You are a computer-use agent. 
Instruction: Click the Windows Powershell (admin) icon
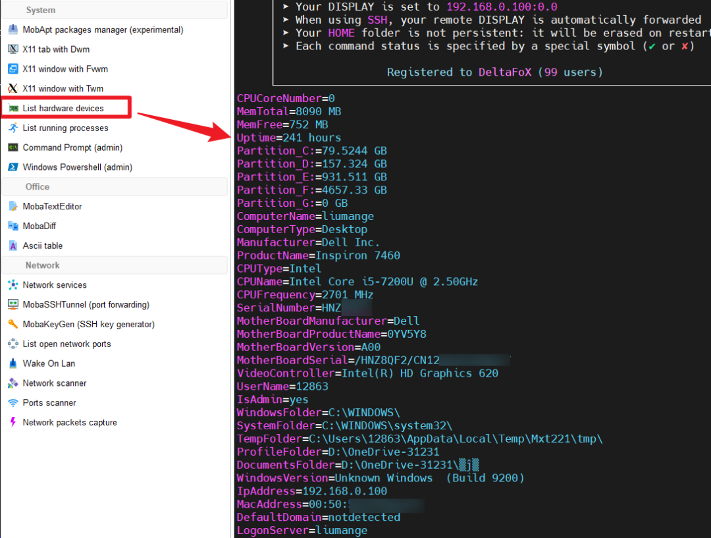pos(13,167)
